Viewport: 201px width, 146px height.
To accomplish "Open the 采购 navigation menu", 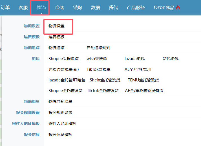I will point(77,7).
